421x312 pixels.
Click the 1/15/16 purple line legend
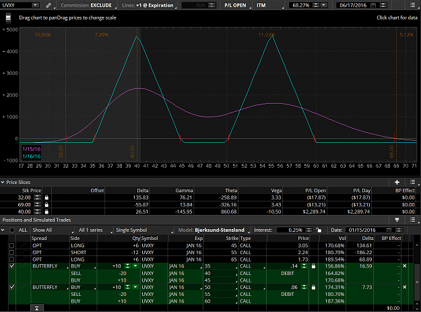coord(32,149)
